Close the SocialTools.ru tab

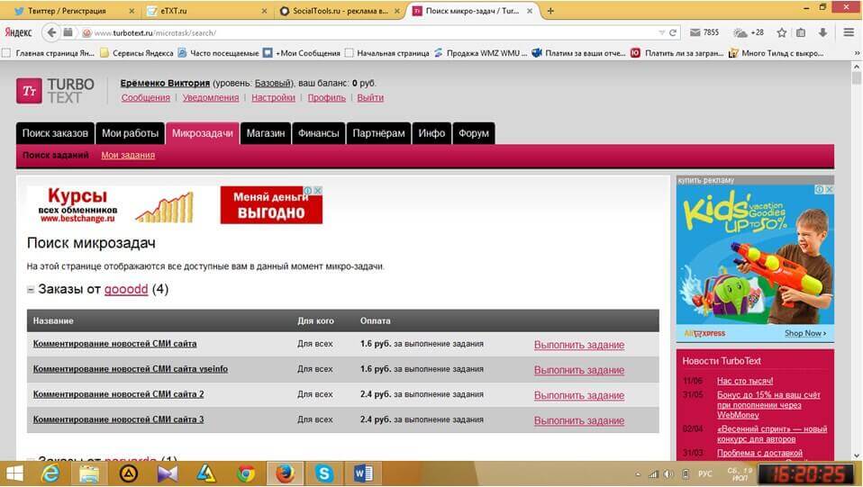click(x=397, y=11)
